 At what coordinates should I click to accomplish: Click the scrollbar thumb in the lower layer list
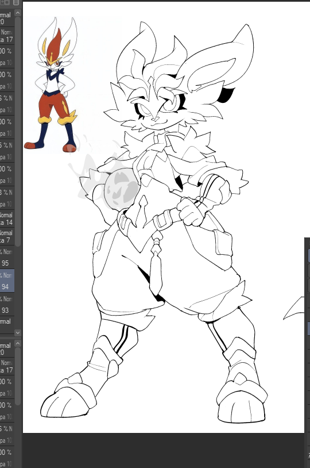[18, 376]
